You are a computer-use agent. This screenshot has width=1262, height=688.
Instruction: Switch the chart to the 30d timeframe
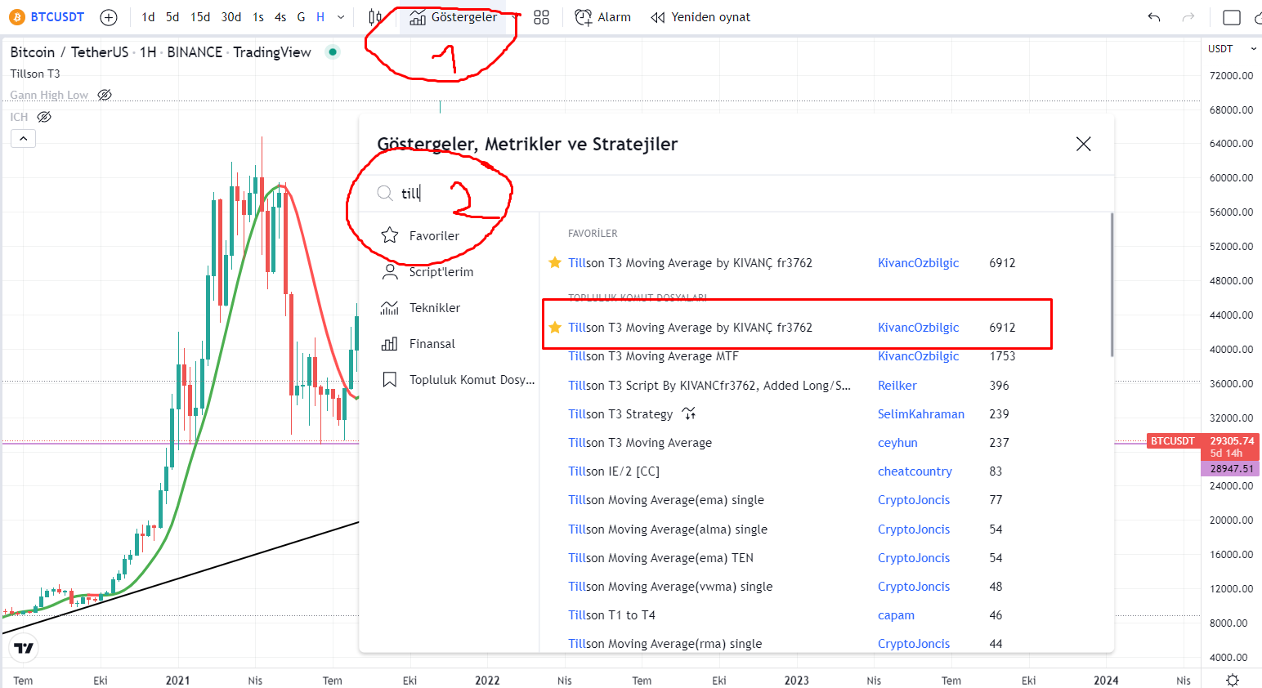(231, 17)
